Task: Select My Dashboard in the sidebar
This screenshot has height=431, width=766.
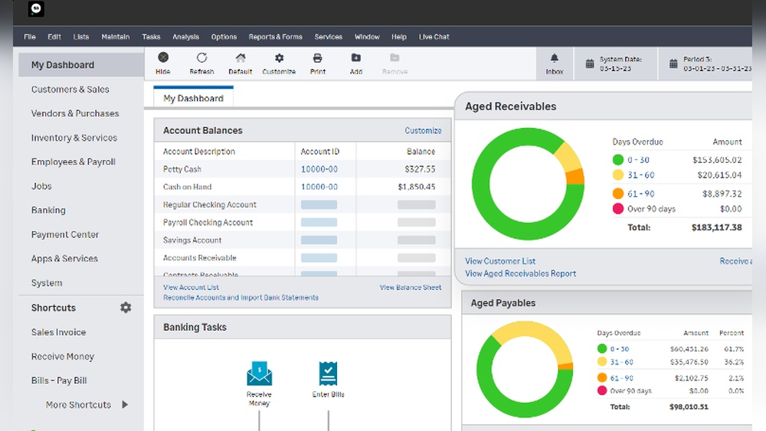Action: pos(81,65)
